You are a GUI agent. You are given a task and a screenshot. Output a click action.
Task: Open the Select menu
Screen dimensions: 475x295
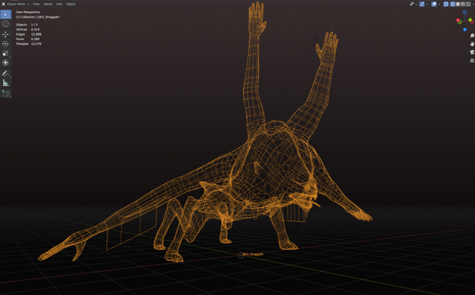pyautogui.click(x=48, y=4)
